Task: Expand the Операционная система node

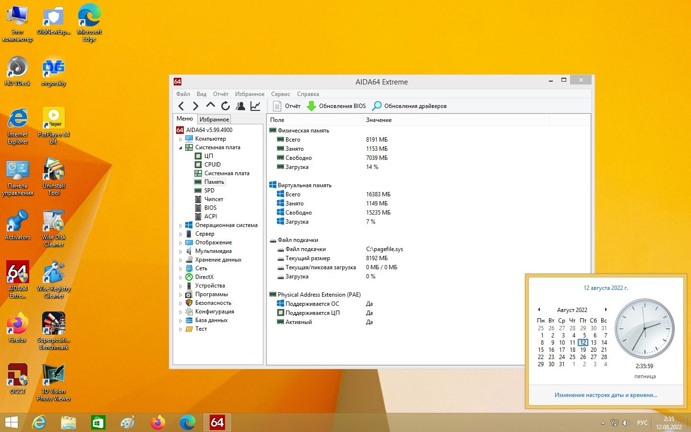Action: 181,226
